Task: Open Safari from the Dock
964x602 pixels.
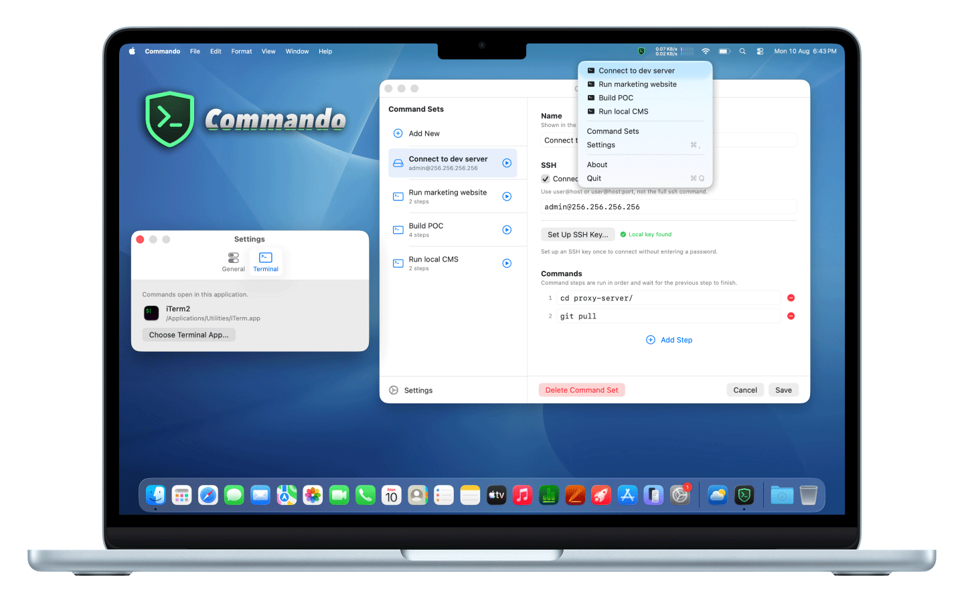Action: click(208, 495)
